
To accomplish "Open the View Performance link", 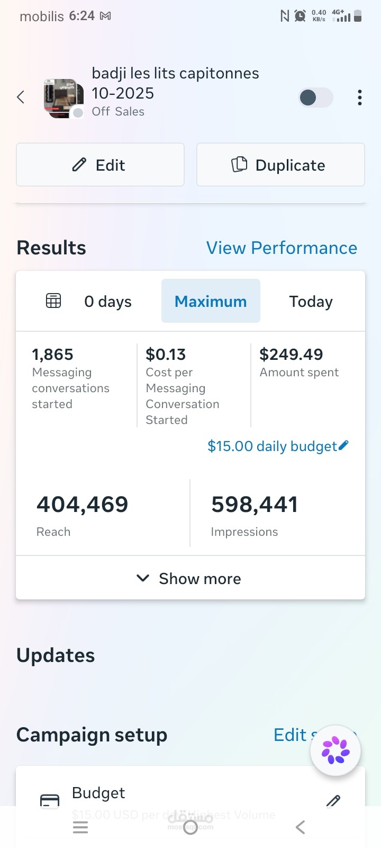I will 282,248.
